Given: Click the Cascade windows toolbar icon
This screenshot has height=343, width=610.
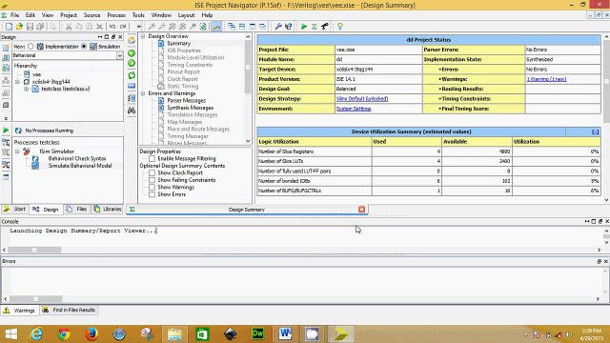Looking at the screenshot, I should tap(232, 27).
